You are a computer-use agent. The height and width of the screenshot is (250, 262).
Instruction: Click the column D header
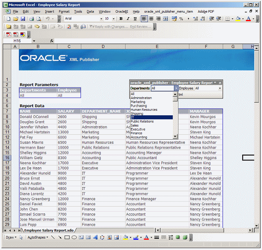click(x=103, y=47)
